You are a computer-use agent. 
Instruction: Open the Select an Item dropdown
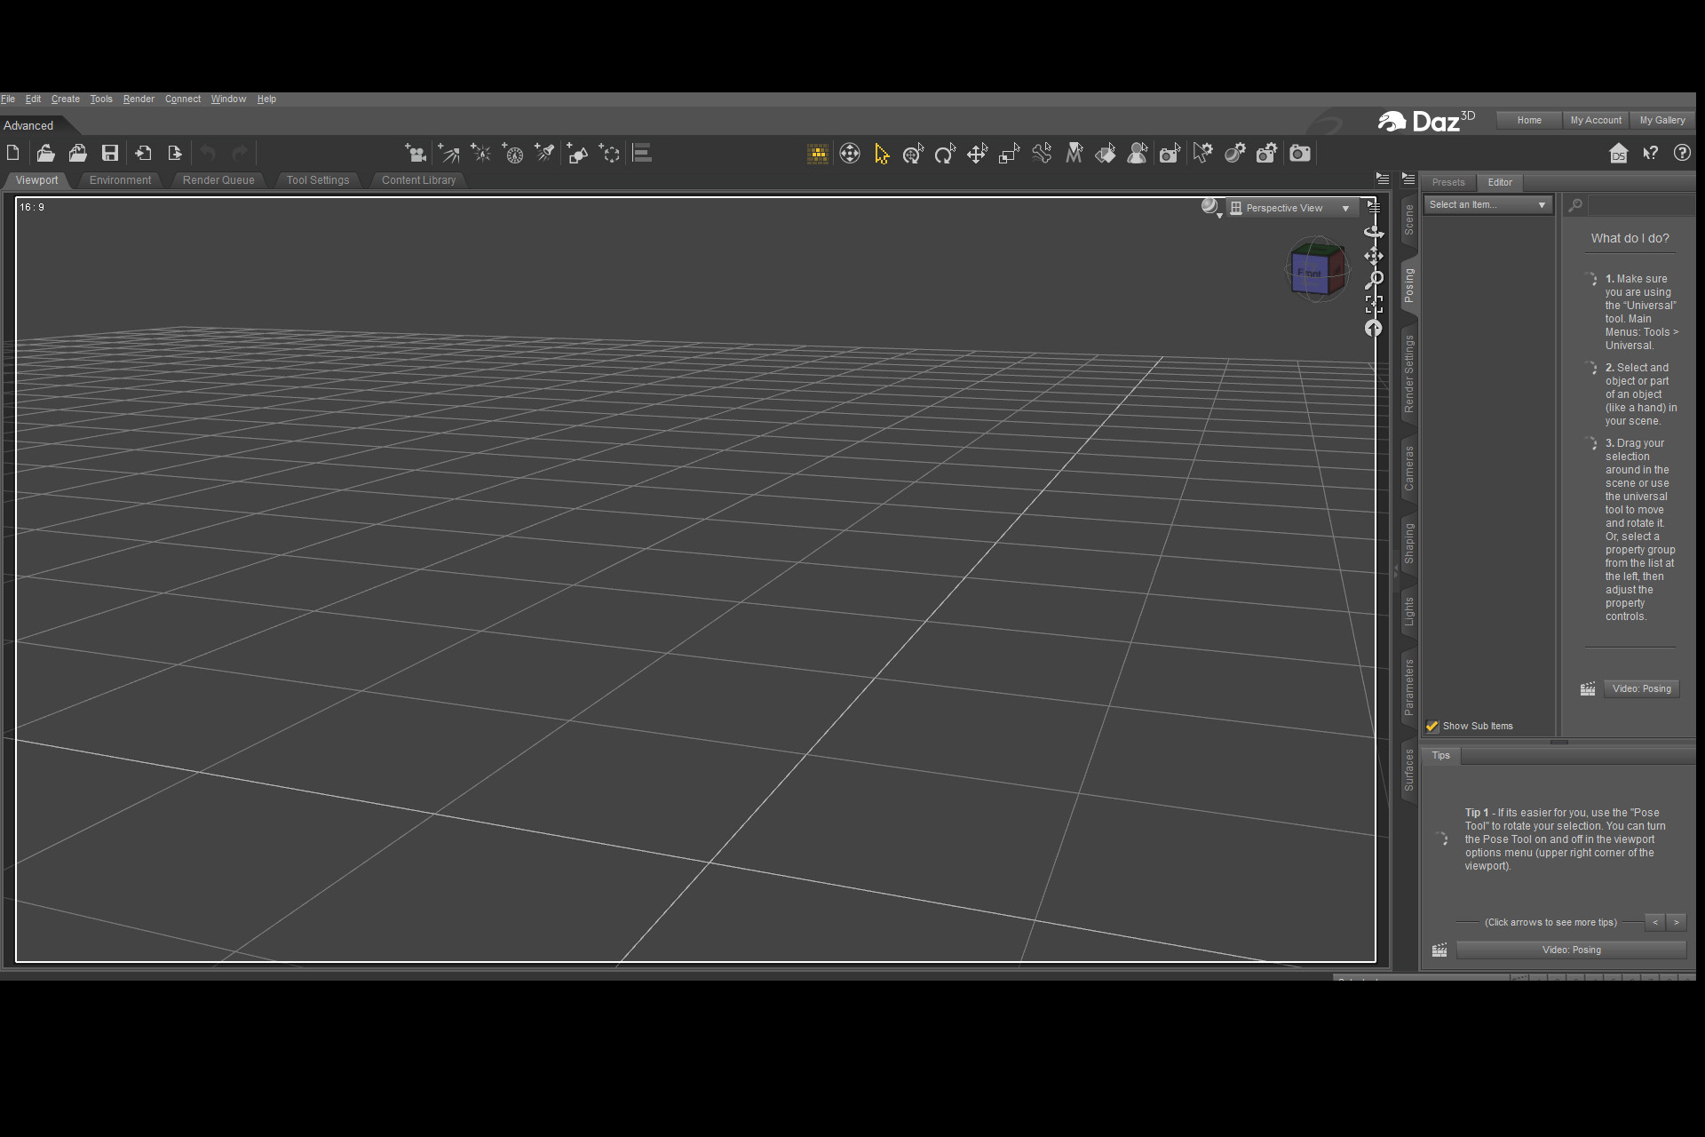tap(1488, 205)
